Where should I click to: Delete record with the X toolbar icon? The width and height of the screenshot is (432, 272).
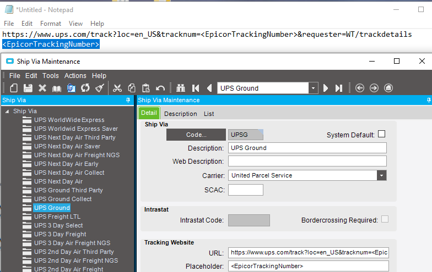[42, 88]
